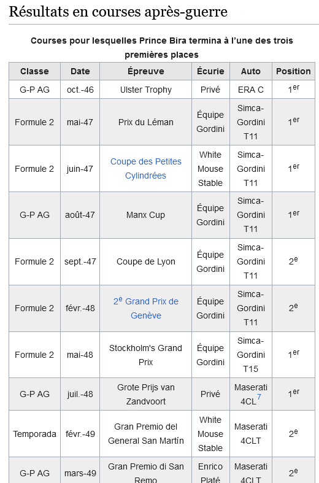319x483 pixels.
Task: Click the Résultats en courses après-guerre heading
Action: pos(118,12)
